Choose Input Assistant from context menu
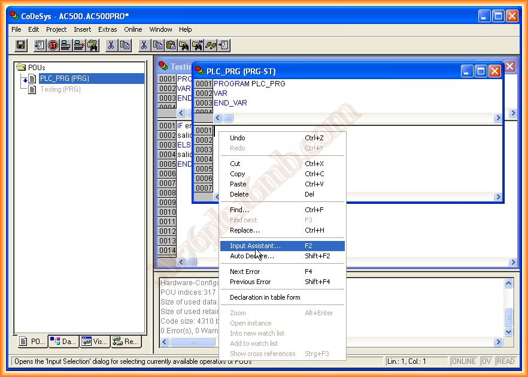Image resolution: width=528 pixels, height=377 pixels. coord(255,246)
